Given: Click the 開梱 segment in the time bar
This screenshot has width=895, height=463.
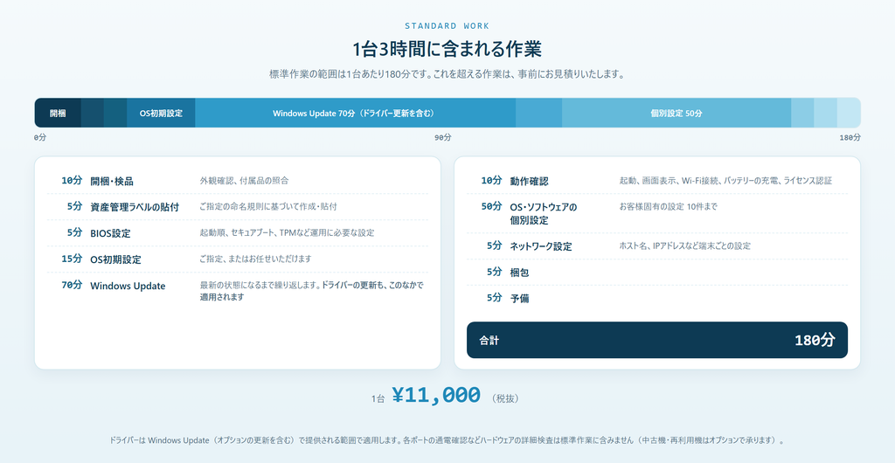Looking at the screenshot, I should [58, 113].
